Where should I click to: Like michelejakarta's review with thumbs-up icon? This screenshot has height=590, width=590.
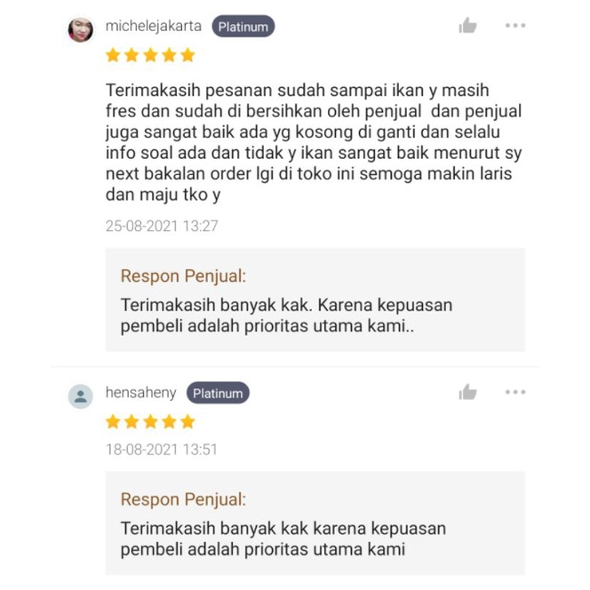point(467,25)
